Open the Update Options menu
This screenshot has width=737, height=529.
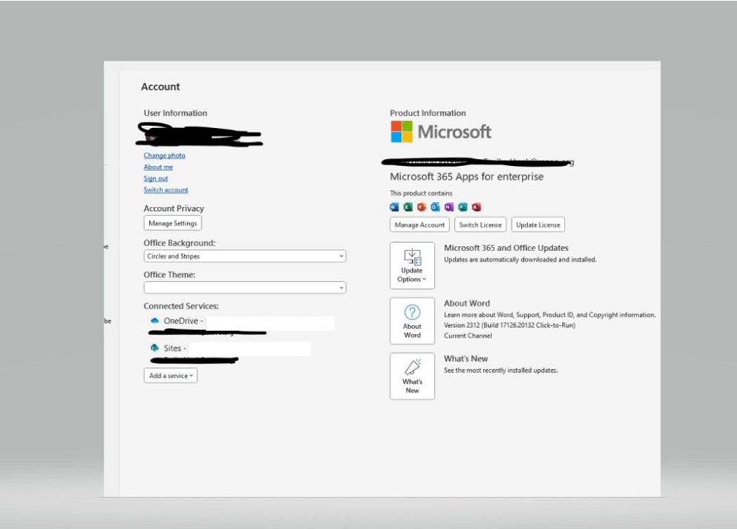click(x=412, y=265)
